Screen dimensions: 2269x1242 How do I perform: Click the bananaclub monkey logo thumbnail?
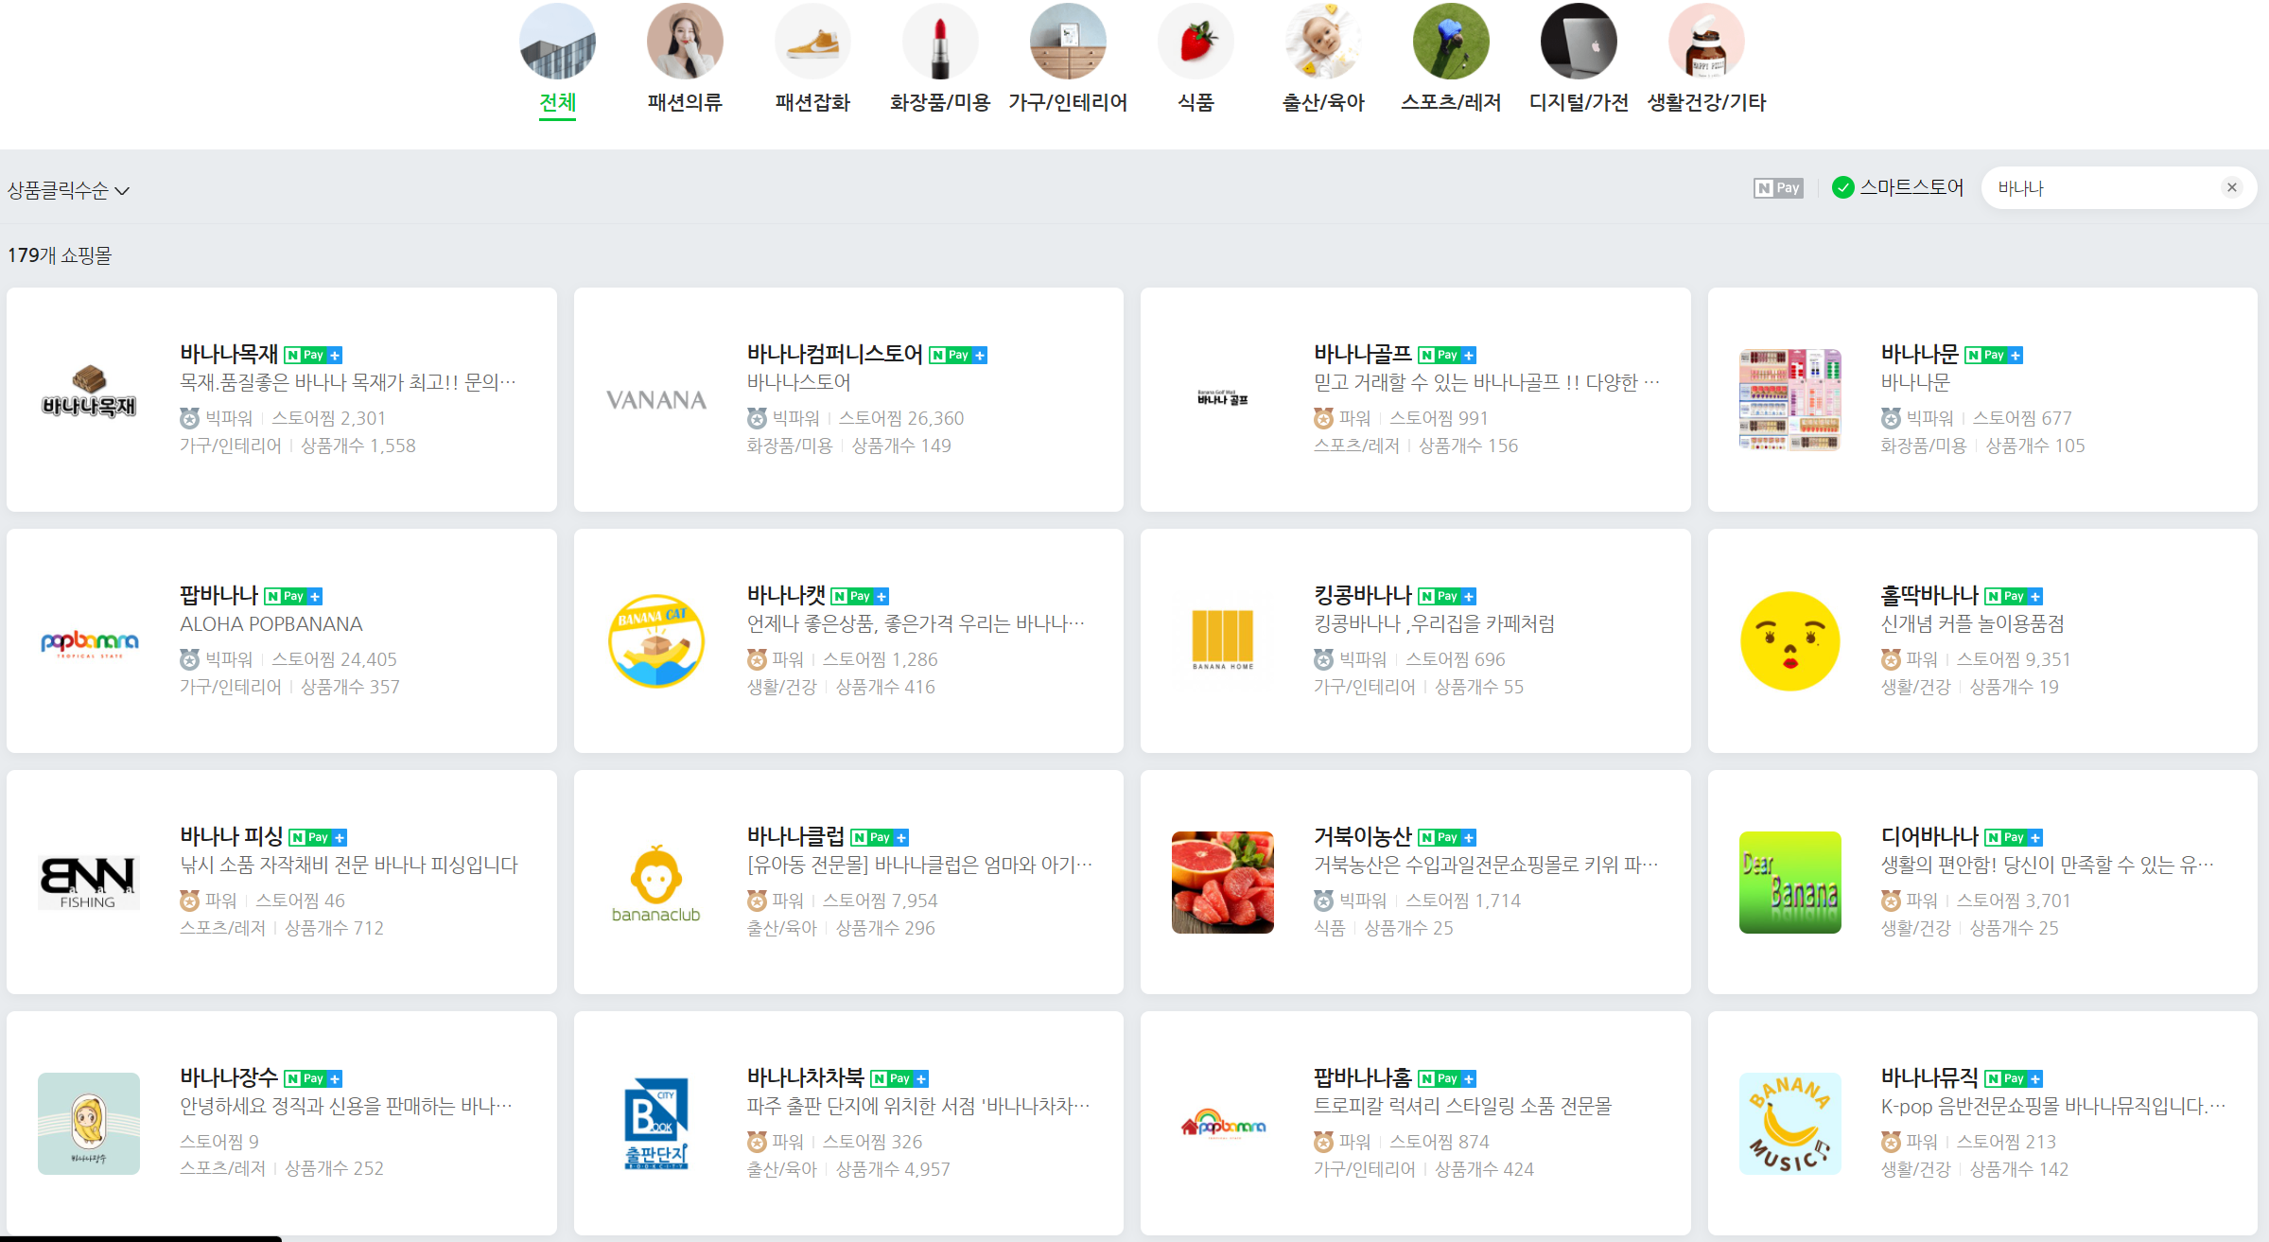point(655,883)
